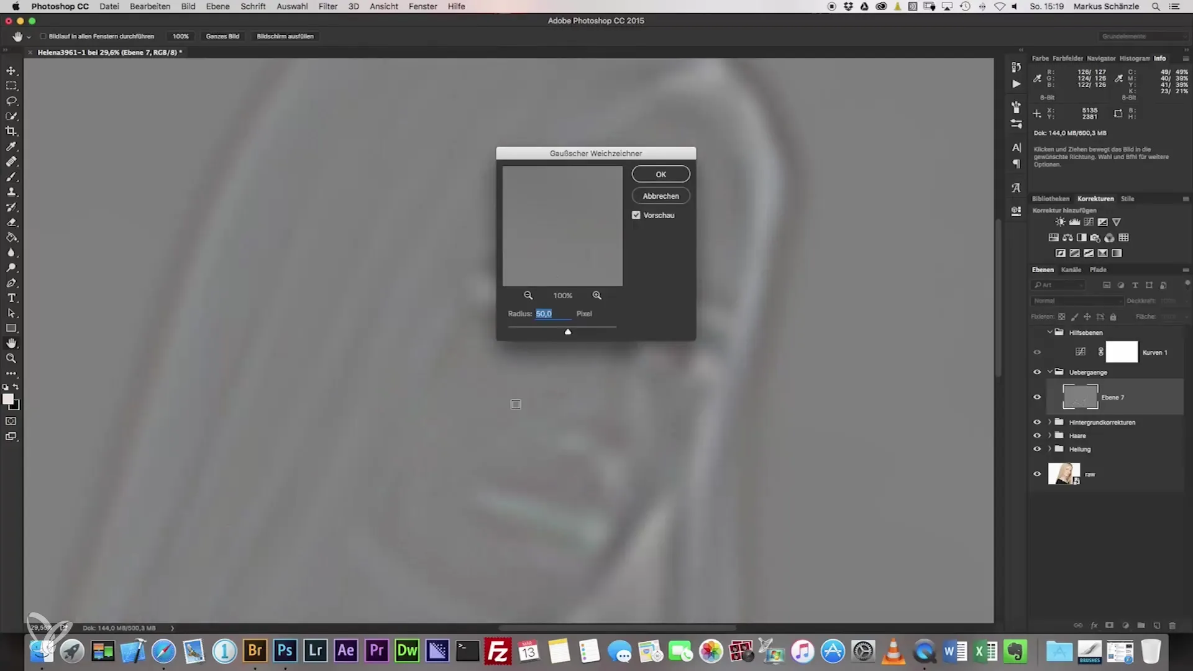Expand the Hintergrundkorrekturen group

point(1050,422)
